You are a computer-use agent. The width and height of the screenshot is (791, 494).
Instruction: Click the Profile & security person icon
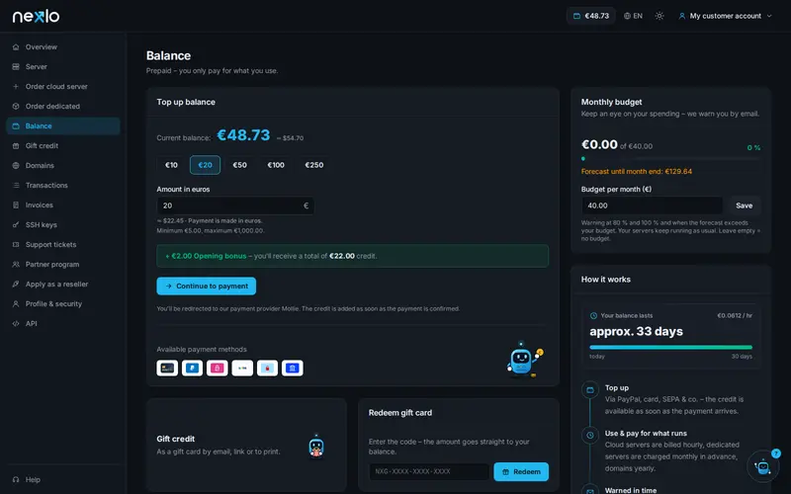point(16,304)
